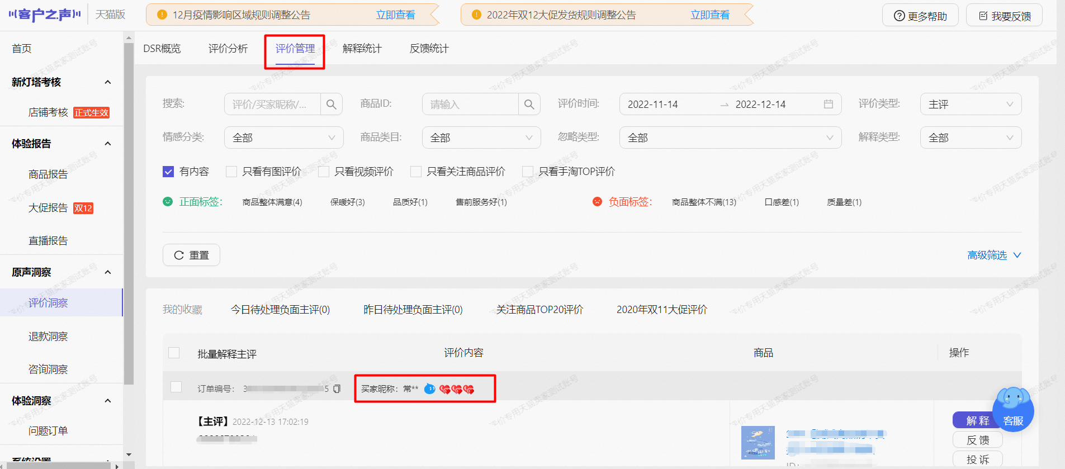Click the 重置 button

191,255
